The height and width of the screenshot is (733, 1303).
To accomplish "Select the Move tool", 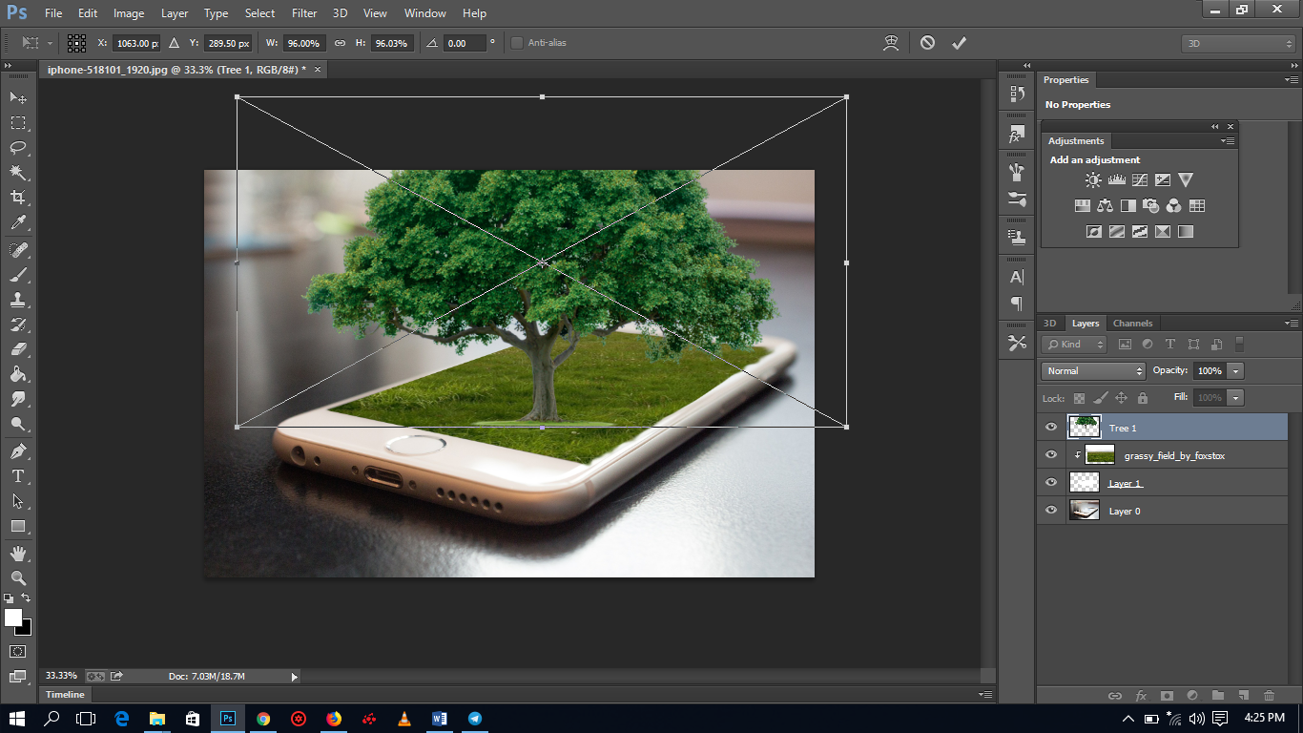I will (x=18, y=97).
